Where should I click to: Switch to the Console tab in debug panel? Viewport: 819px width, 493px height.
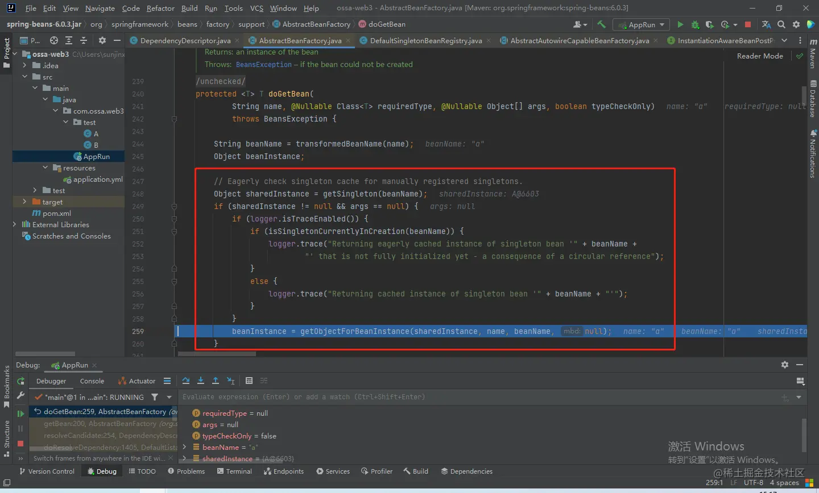[x=92, y=381]
